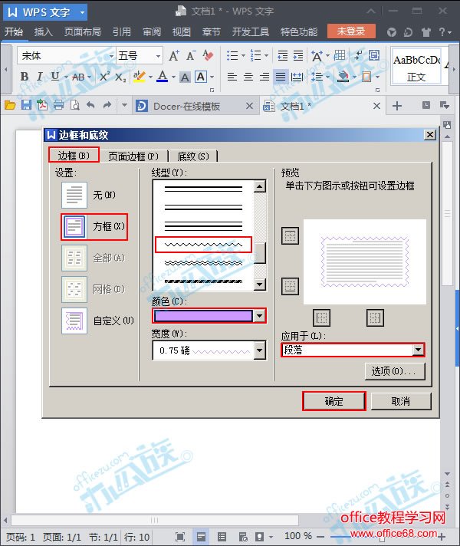Insert bulleted list

coord(232,55)
